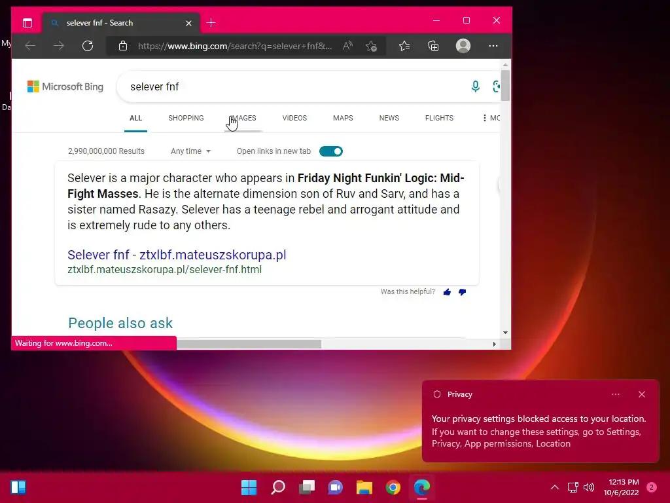Expand the More search categories menu
This screenshot has height=503, width=670.
tap(491, 118)
